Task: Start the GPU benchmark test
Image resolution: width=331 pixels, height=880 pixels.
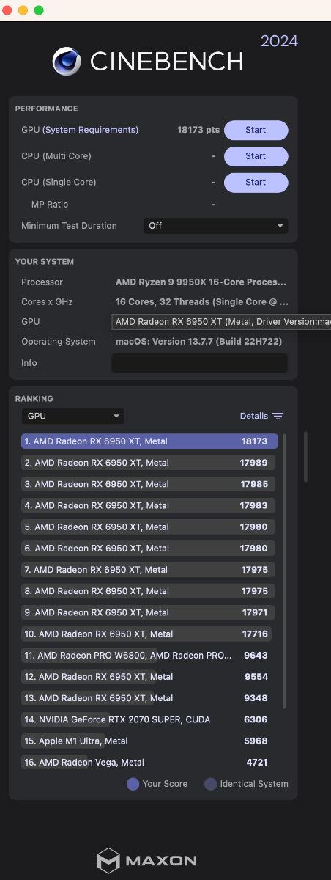Action: pos(256,130)
